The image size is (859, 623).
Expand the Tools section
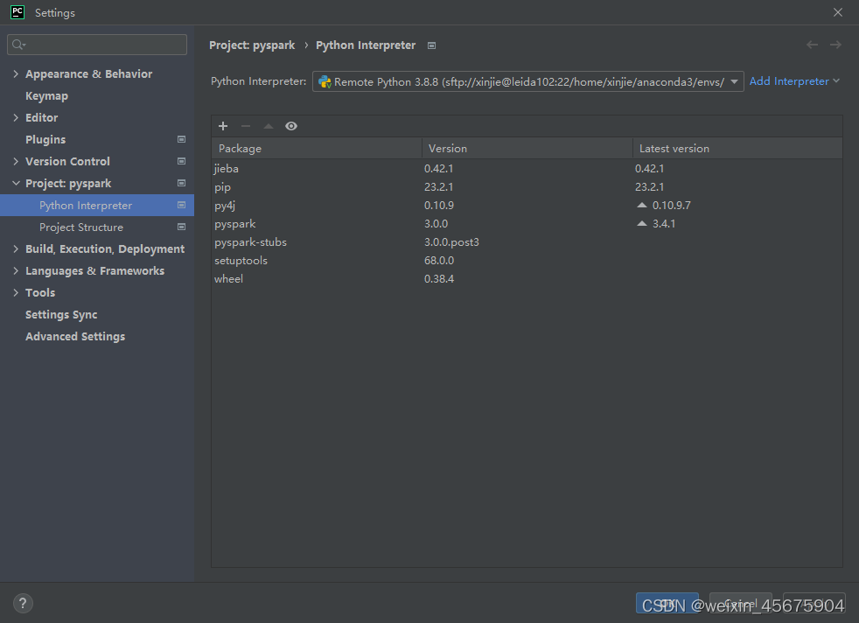click(x=16, y=292)
